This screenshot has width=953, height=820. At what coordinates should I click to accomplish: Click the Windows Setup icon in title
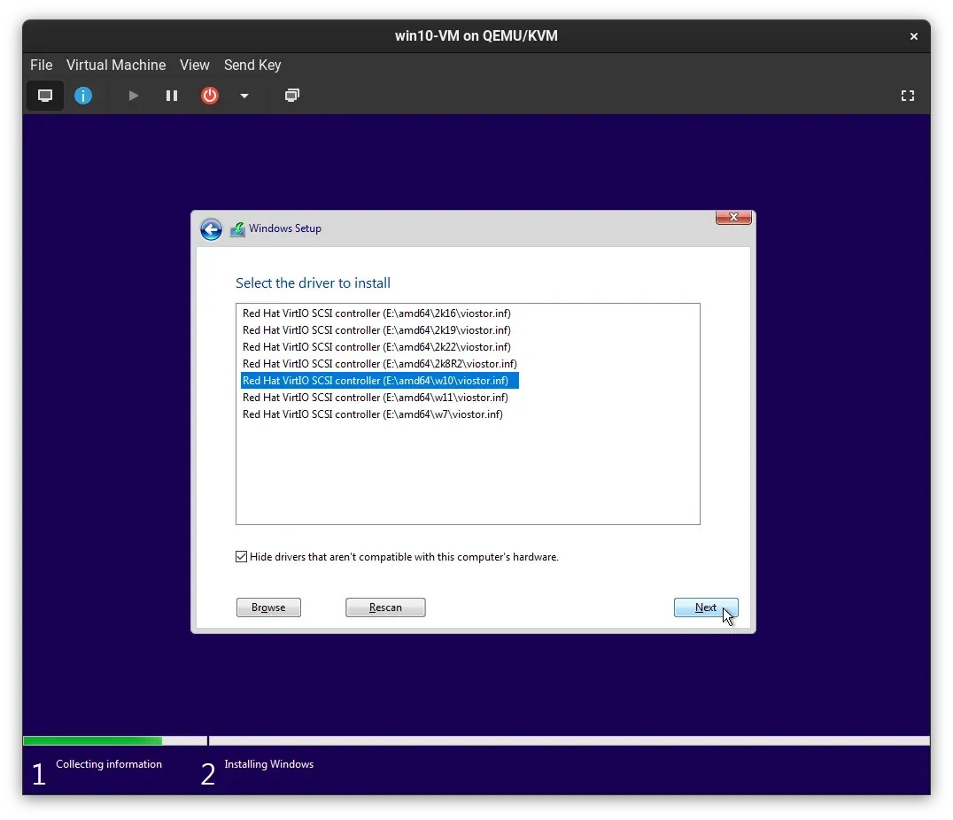237,229
